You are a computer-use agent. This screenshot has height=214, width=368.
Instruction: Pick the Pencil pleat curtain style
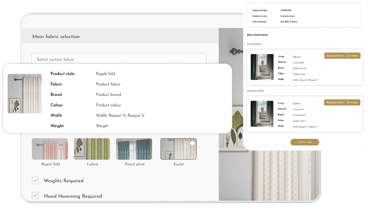click(x=134, y=149)
